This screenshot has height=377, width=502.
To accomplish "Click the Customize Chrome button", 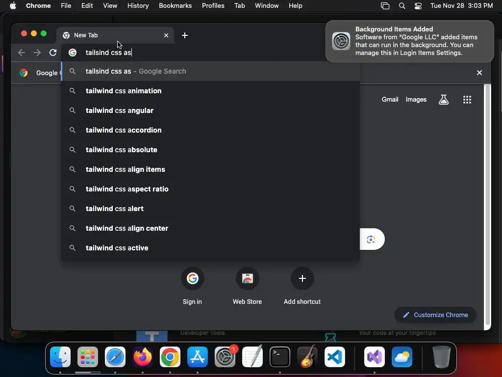I will coord(435,315).
